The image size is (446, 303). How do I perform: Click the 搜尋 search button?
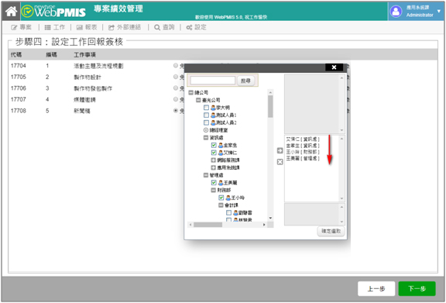(x=245, y=81)
